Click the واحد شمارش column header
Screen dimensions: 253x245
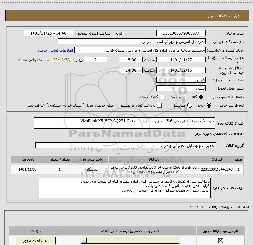click(x=92, y=159)
